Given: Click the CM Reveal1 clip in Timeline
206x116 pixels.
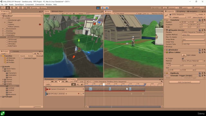Looking at the screenshot, I should pyautogui.click(x=100, y=89).
